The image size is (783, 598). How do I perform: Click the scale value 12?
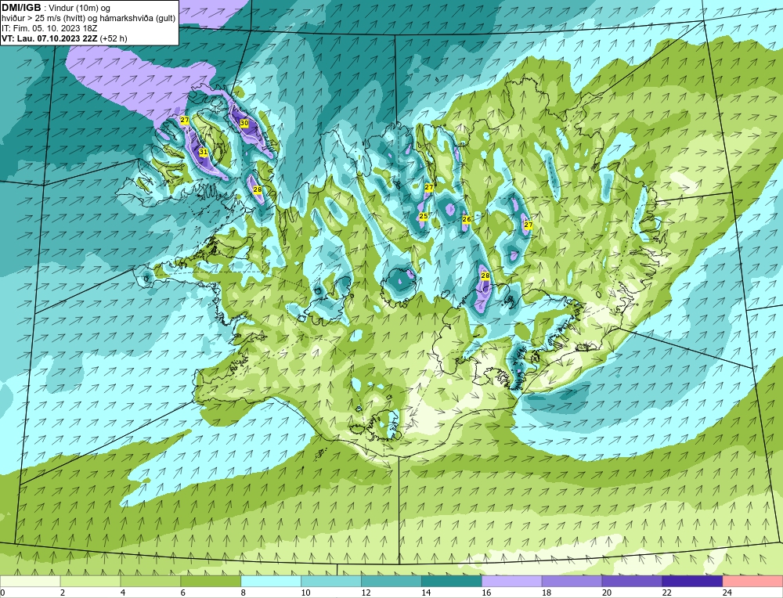click(x=366, y=593)
